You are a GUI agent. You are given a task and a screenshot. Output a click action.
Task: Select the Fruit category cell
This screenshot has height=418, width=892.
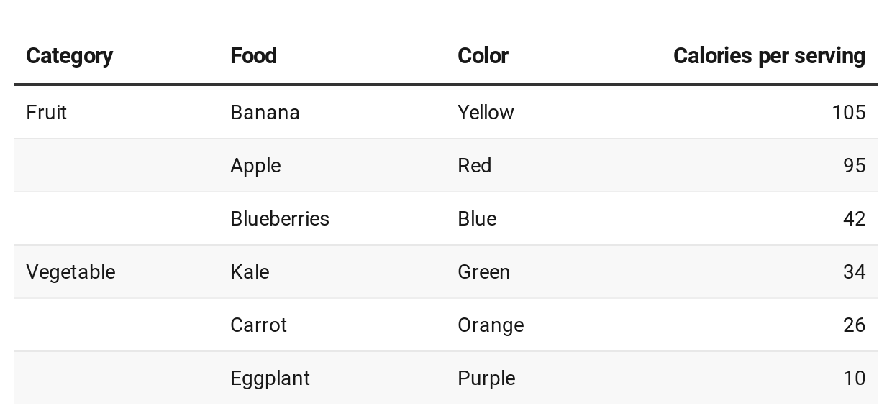coord(46,113)
